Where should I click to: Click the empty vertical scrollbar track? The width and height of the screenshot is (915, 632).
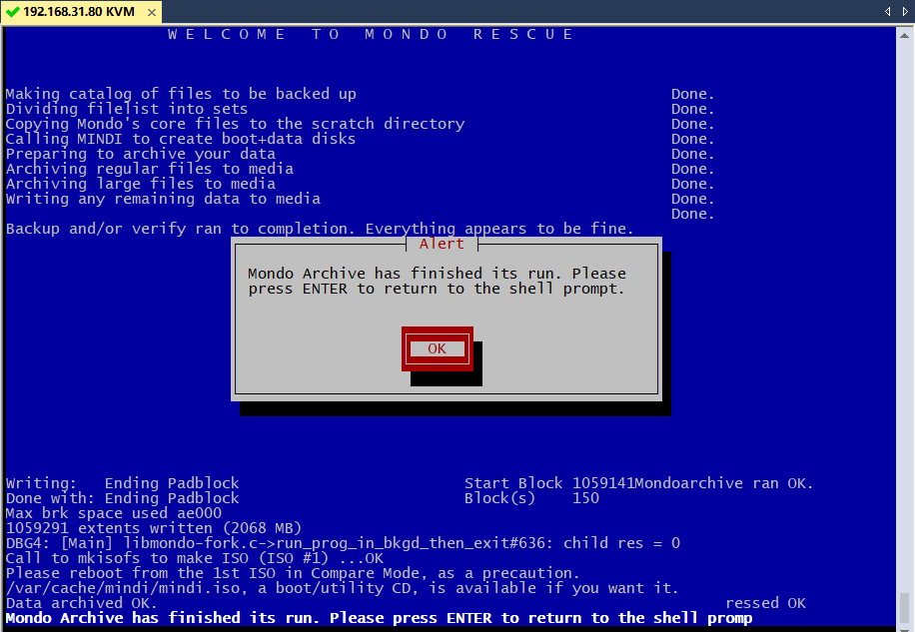point(906,300)
